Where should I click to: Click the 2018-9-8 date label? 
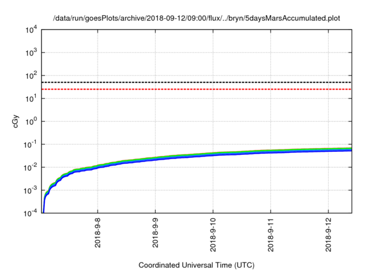(98, 233)
